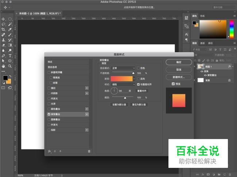This screenshot has height=177, width=237.
Task: Select the Move tool in the toolbar
Action: 3,19
